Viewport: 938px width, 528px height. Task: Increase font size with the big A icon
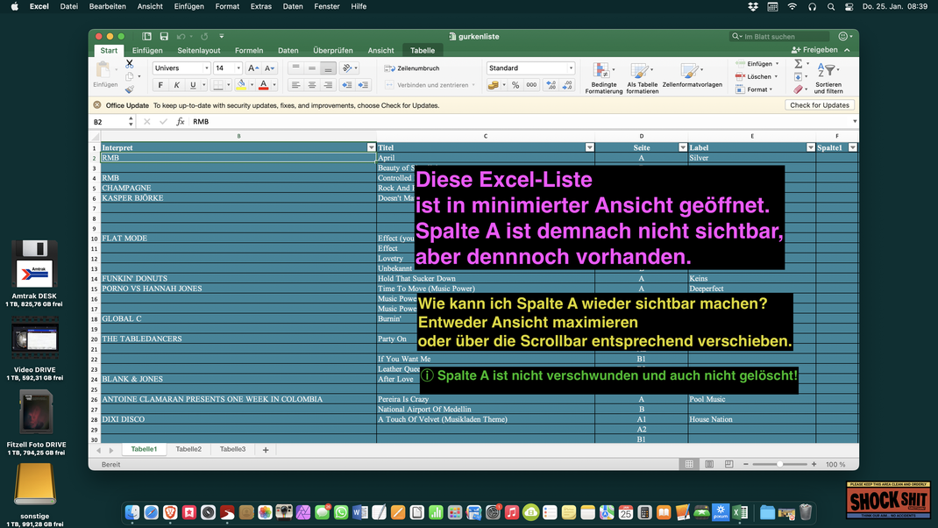pyautogui.click(x=253, y=68)
